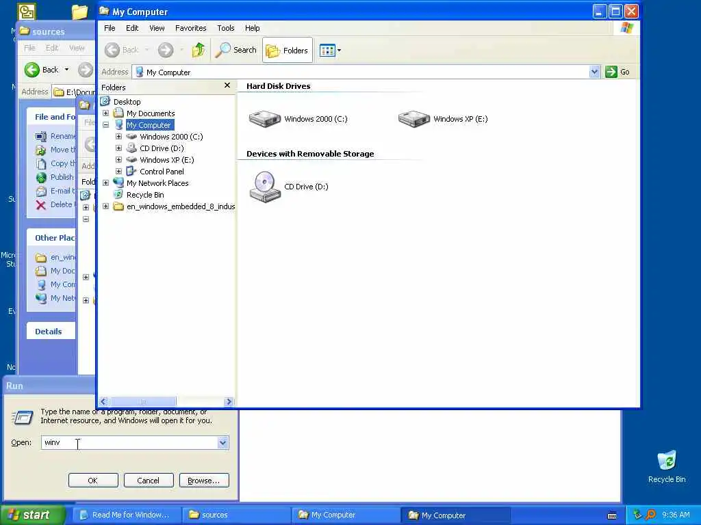This screenshot has height=525, width=701.
Task: Click the keyboard icon in taskbar
Action: (x=612, y=515)
